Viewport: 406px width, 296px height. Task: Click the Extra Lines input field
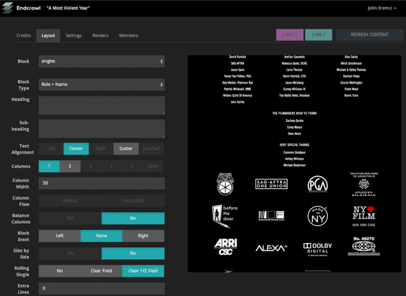101,289
